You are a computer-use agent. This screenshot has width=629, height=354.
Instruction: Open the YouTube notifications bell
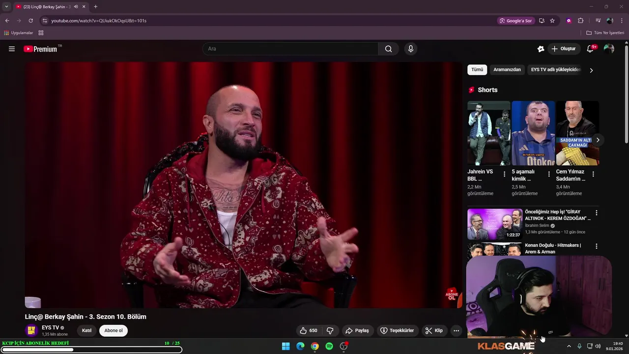pyautogui.click(x=590, y=49)
